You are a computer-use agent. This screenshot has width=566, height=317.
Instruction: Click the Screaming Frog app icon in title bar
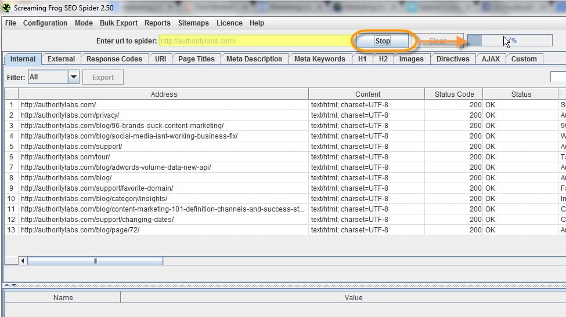pos(6,8)
